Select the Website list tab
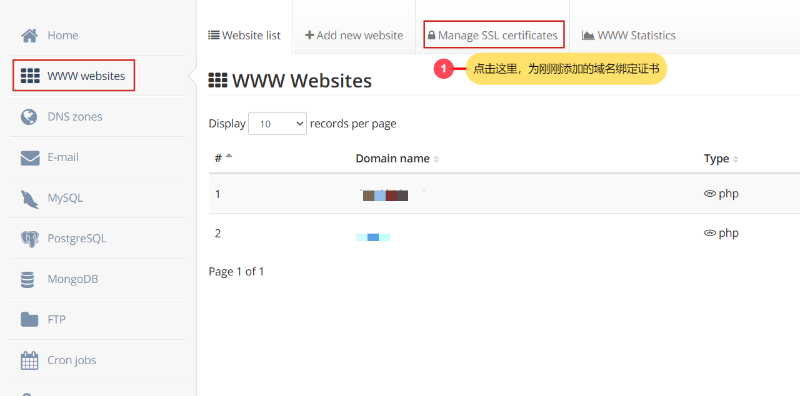This screenshot has height=396, width=800. point(244,36)
